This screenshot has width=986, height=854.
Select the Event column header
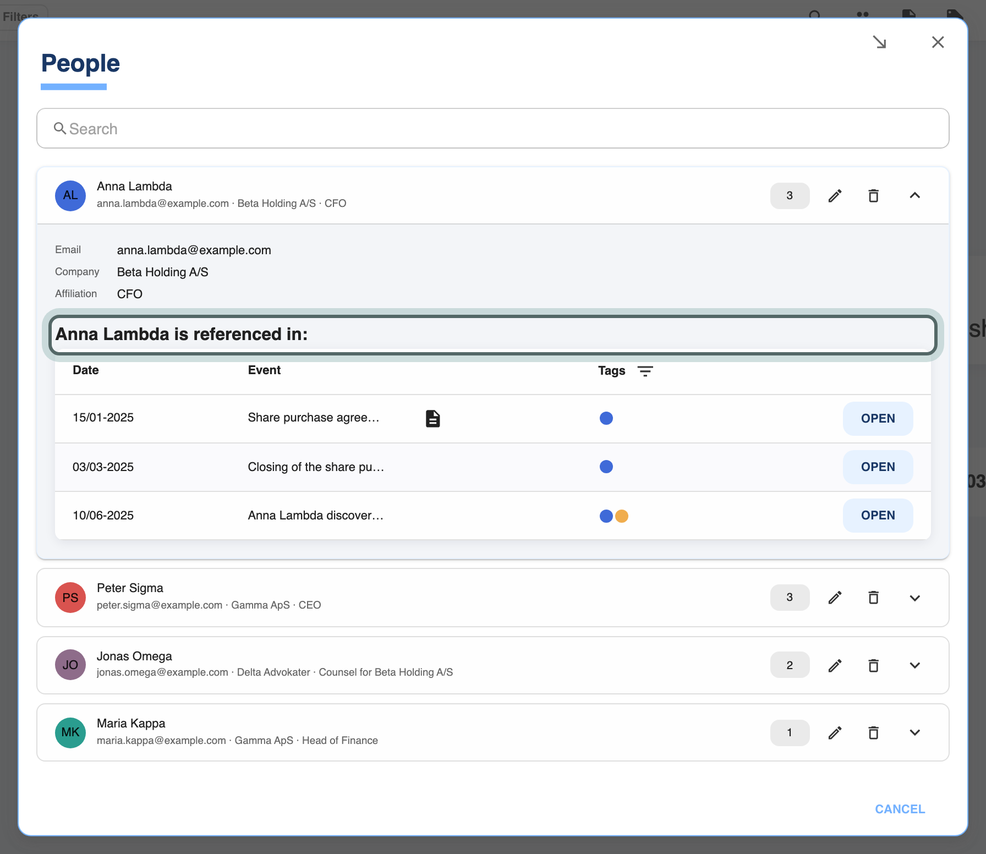click(264, 370)
